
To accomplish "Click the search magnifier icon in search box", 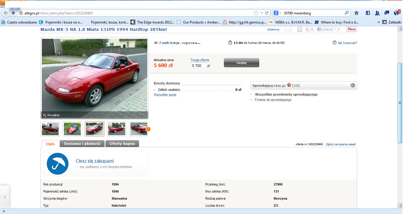I will pos(347,13).
